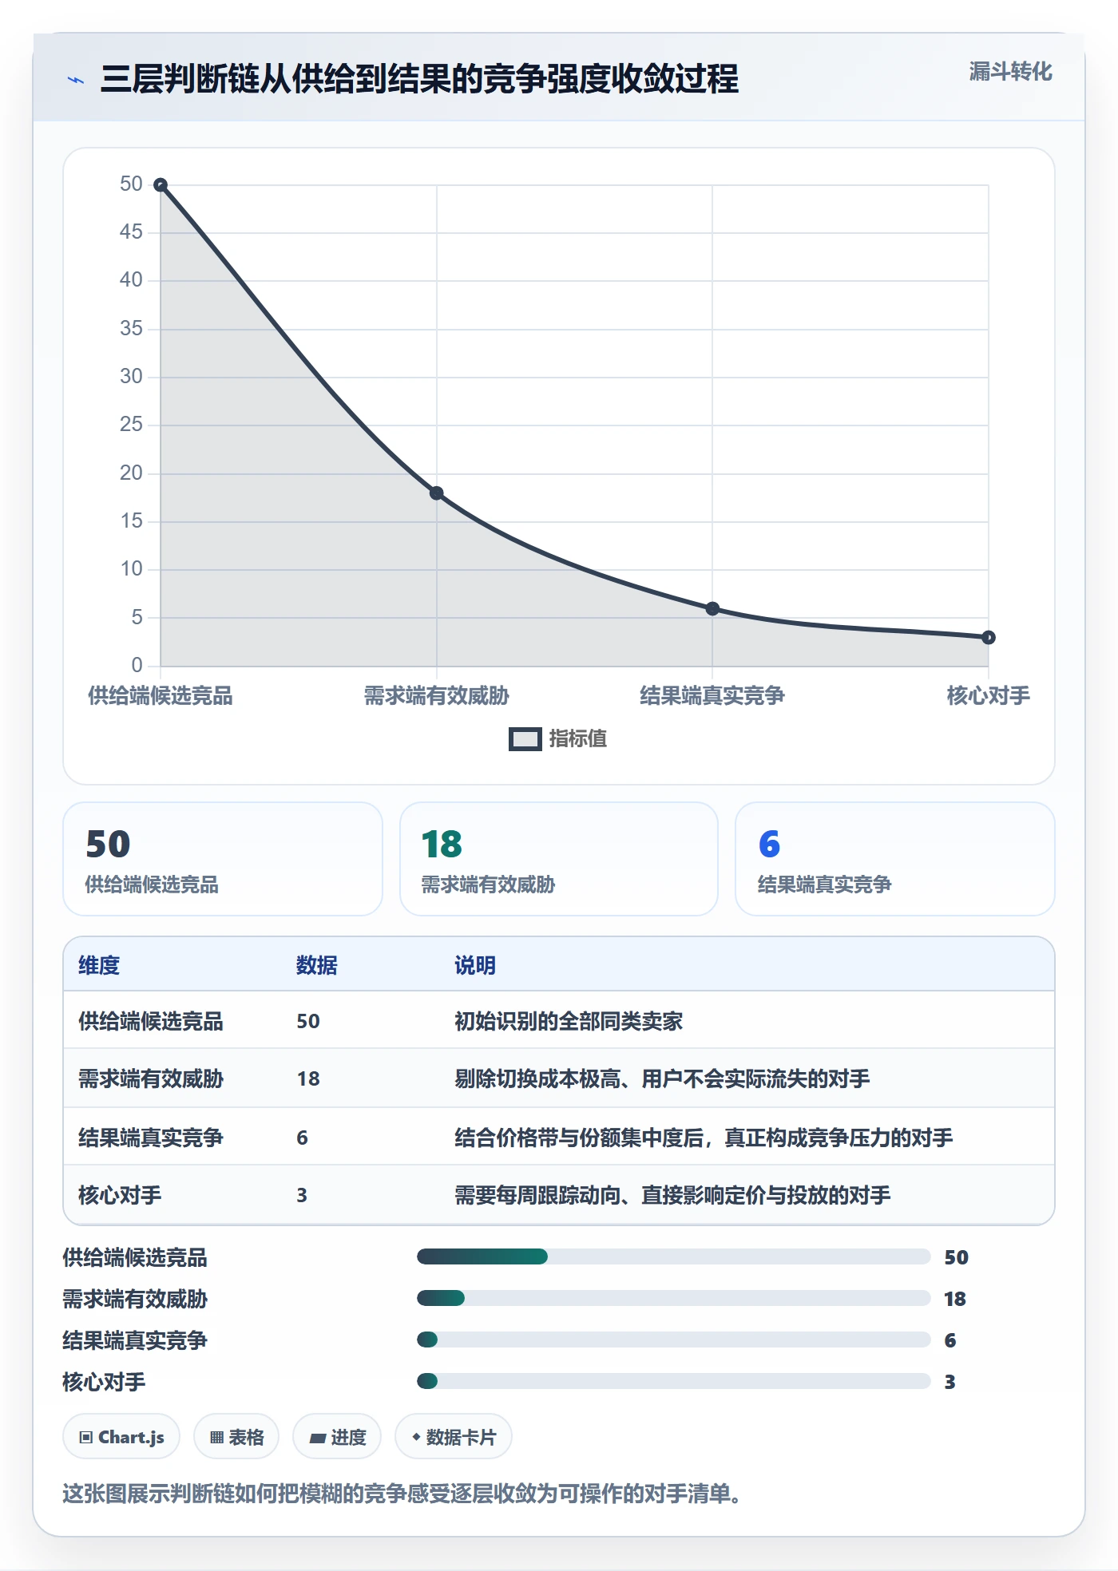Click the 漏斗转化 tag in the header
The width and height of the screenshot is (1118, 1571).
pos(1010,72)
